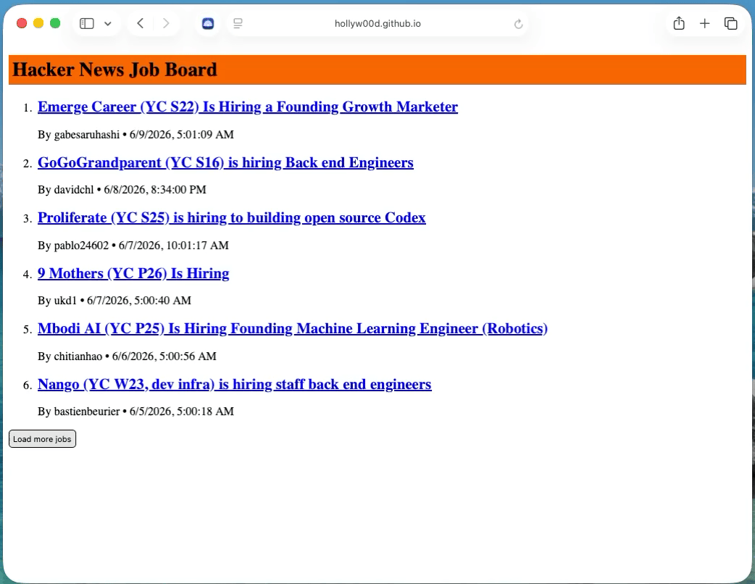The width and height of the screenshot is (755, 584).
Task: Open Nango staff back end engineers link
Action: [235, 384]
